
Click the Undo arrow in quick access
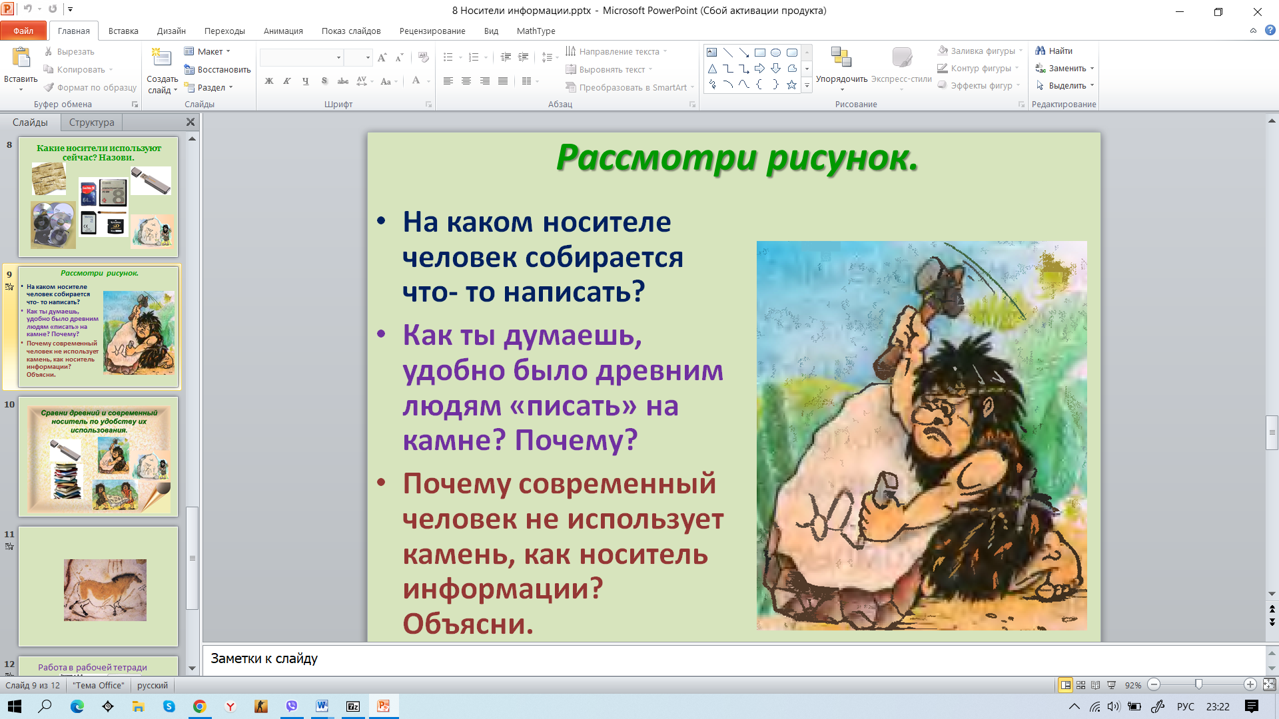tap(27, 9)
